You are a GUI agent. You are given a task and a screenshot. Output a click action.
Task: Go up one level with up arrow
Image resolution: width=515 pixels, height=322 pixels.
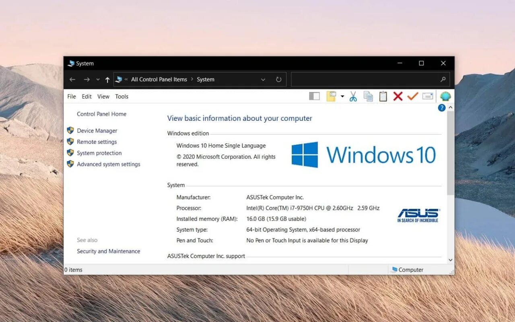(107, 79)
